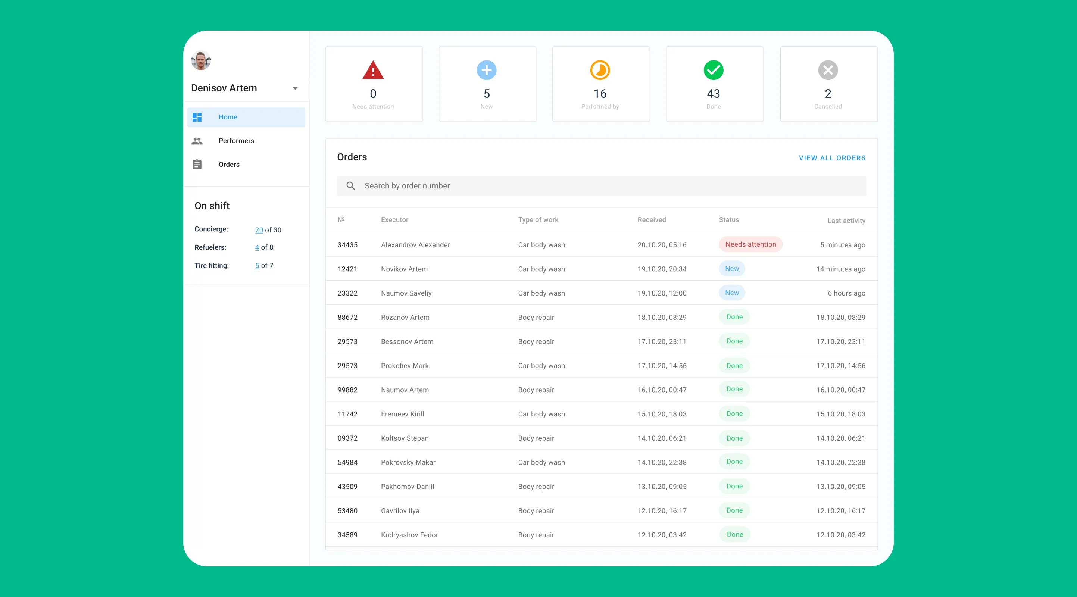This screenshot has height=597, width=1077.
Task: Open the Home menu item
Action: point(228,117)
